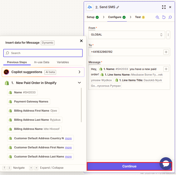Open the comment bubble icon beside Test
The width and height of the screenshot is (176, 175).
point(170,17)
